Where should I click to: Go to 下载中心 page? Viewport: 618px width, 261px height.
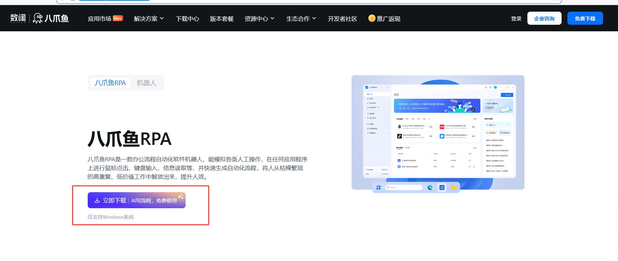pos(187,19)
